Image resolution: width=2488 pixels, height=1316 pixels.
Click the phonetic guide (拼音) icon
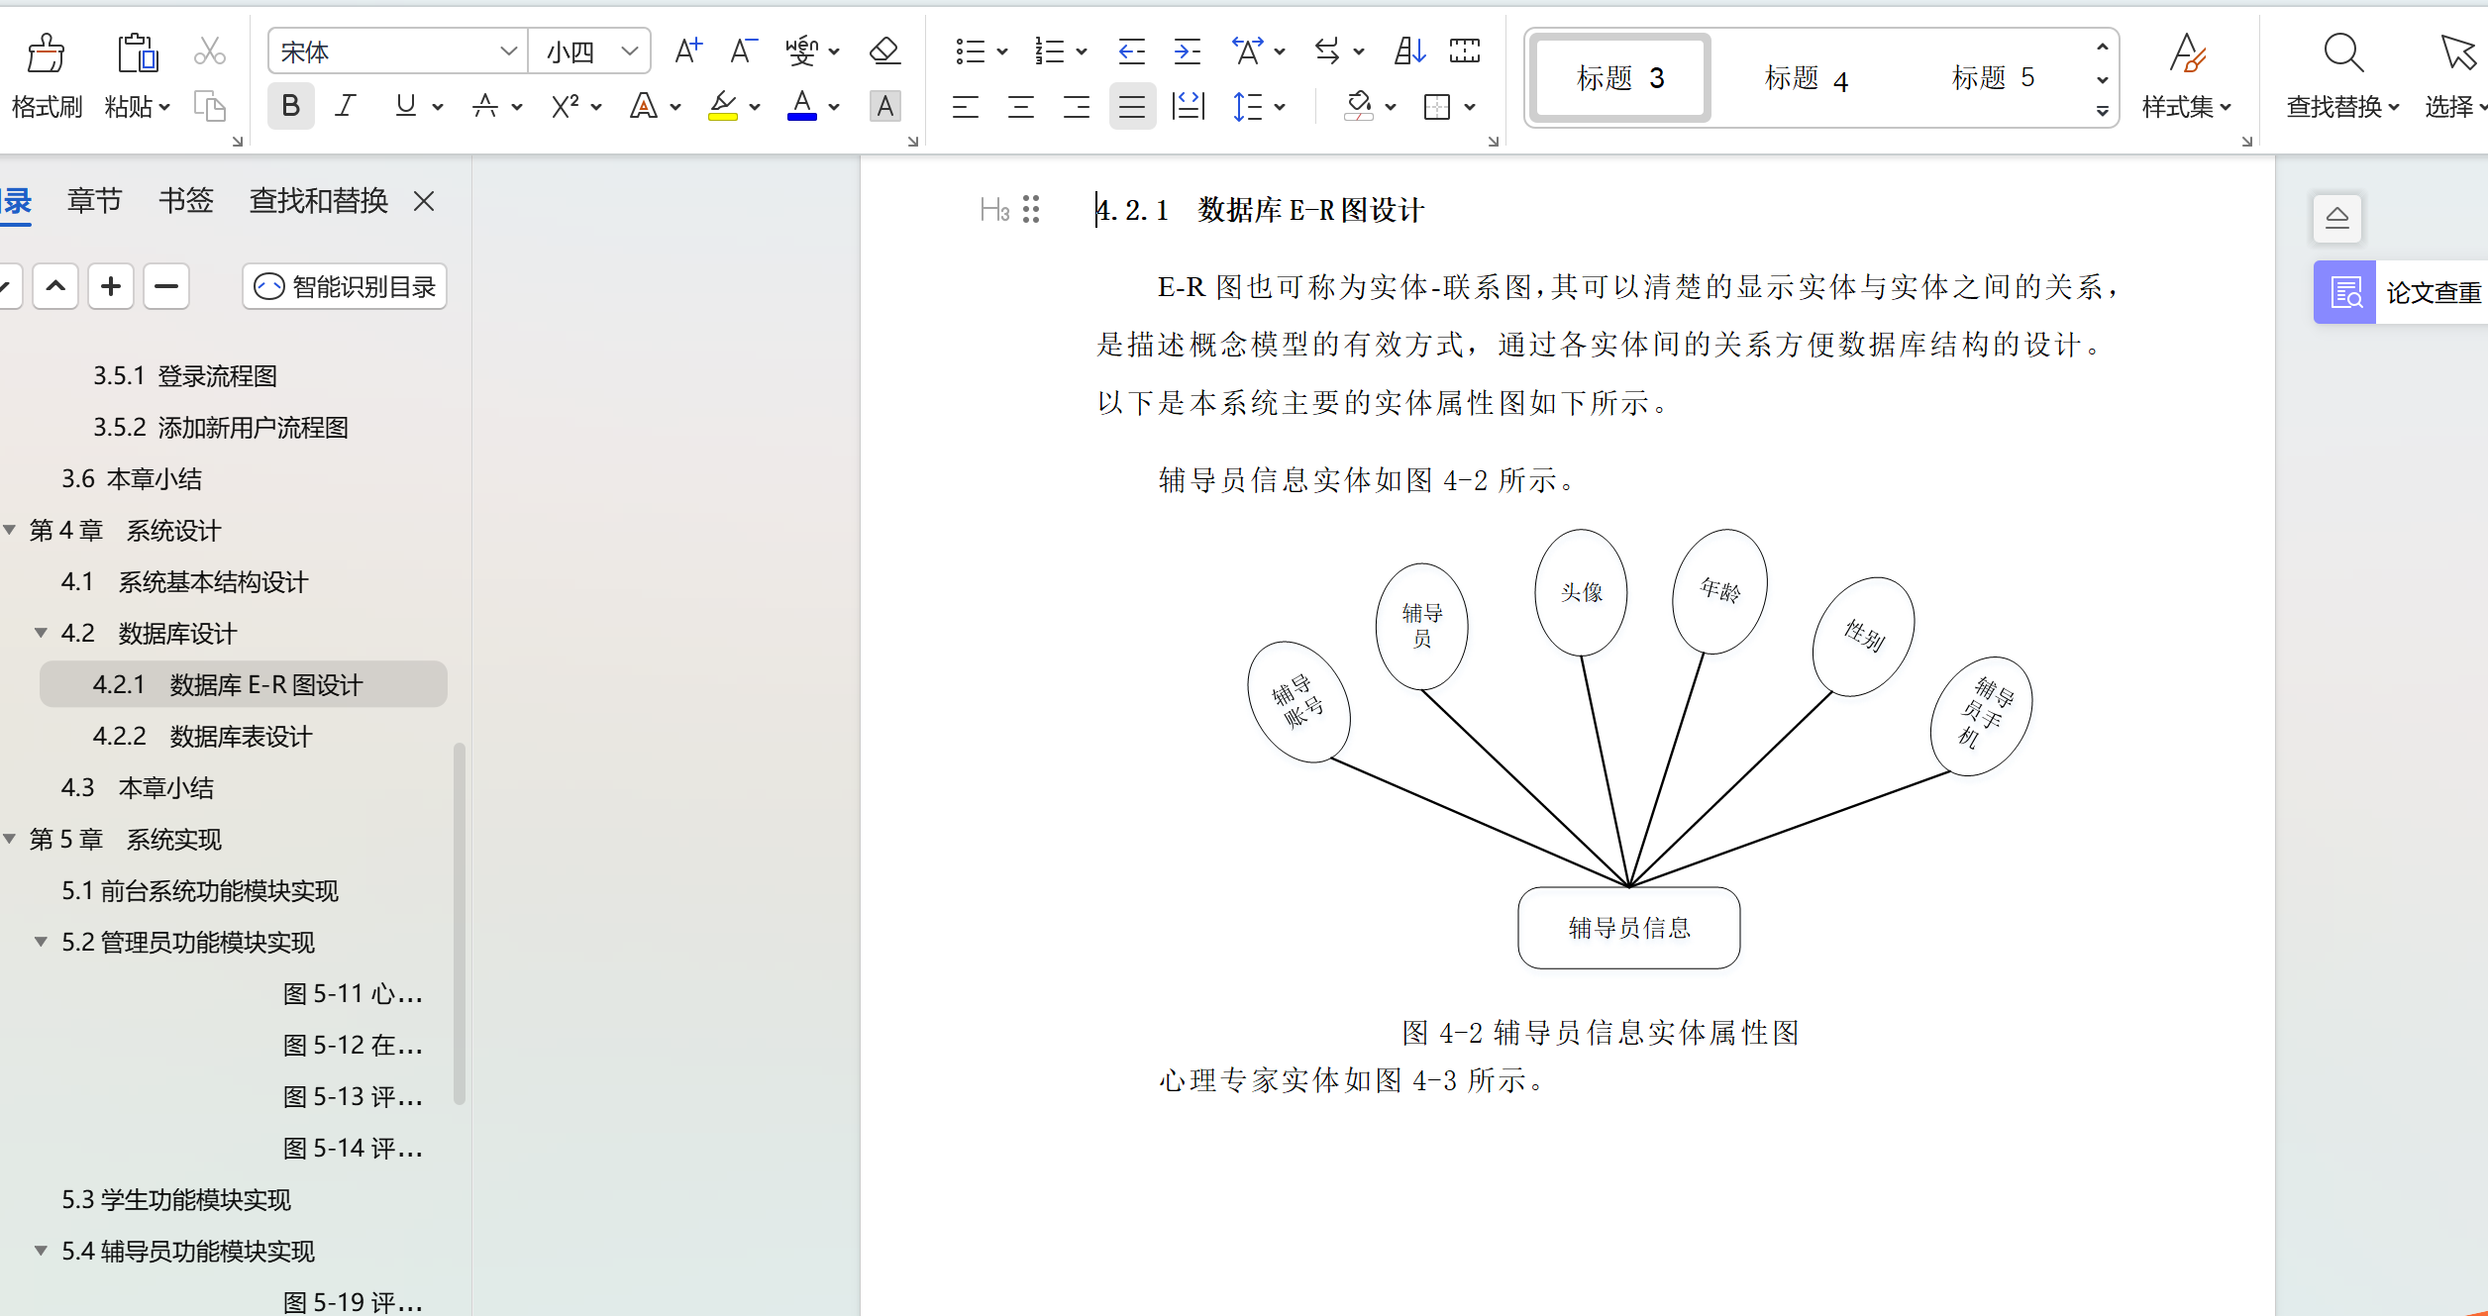(804, 51)
